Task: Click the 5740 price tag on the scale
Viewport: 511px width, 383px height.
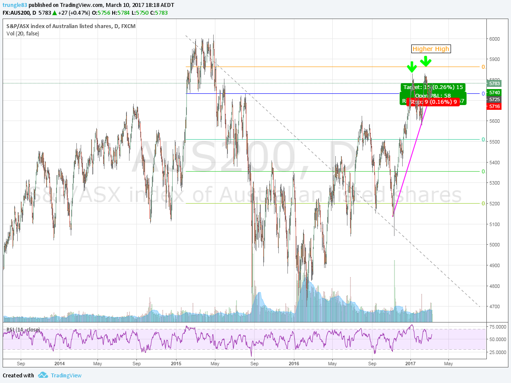Action: (494, 93)
